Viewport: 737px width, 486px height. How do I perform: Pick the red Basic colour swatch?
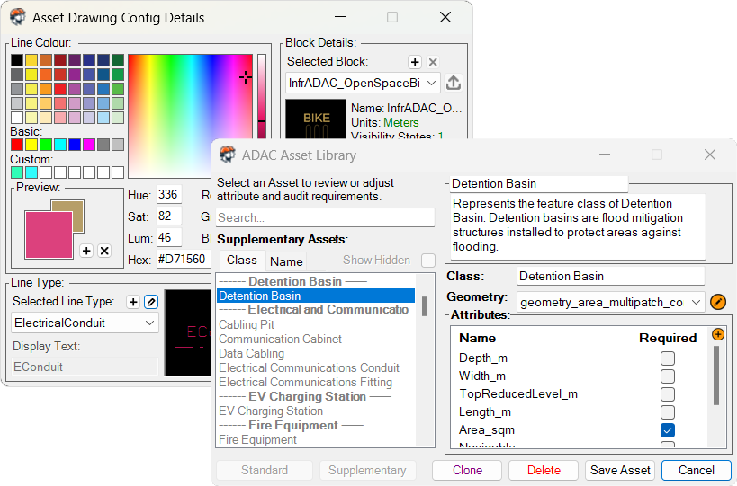click(x=17, y=145)
